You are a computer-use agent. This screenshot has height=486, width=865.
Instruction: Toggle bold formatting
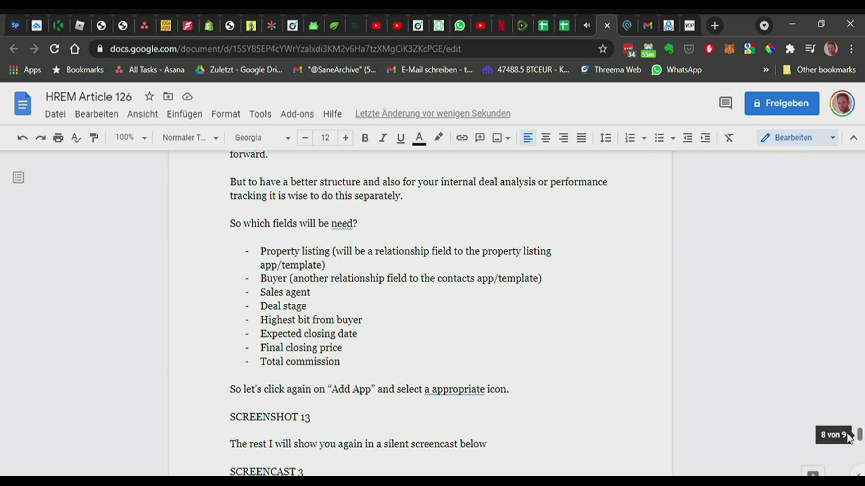pyautogui.click(x=365, y=138)
